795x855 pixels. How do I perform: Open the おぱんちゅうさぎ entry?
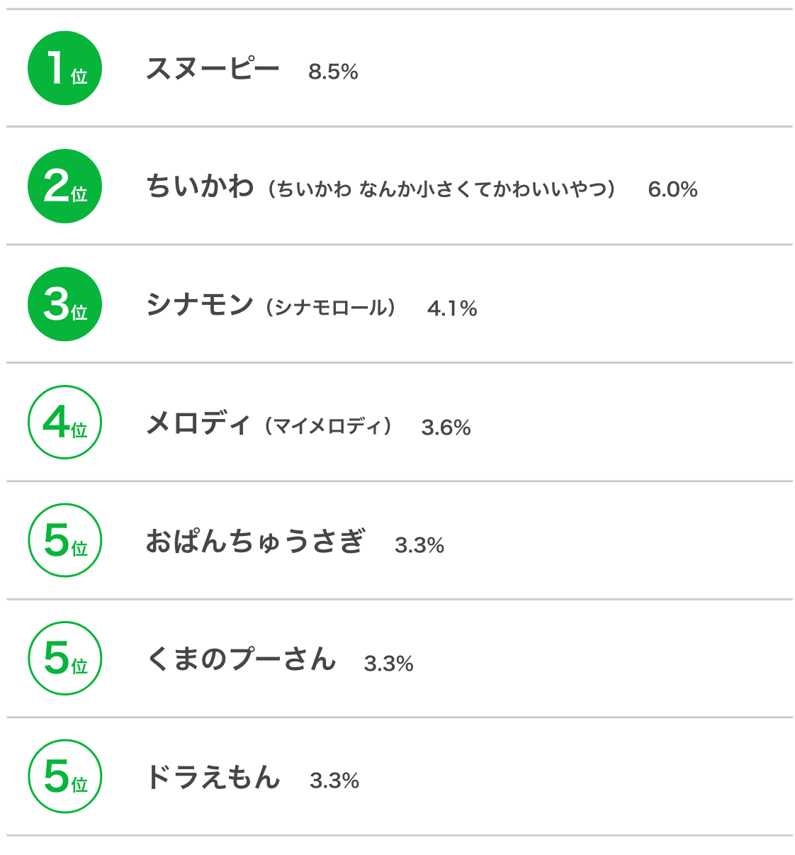[255, 542]
